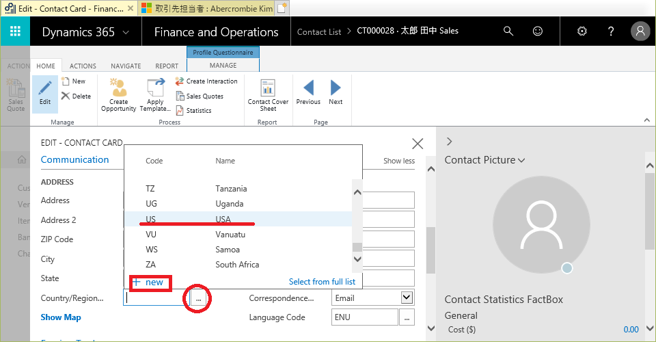This screenshot has height=342, width=656.
Task: Open the feedback smiley icon
Action: (538, 31)
